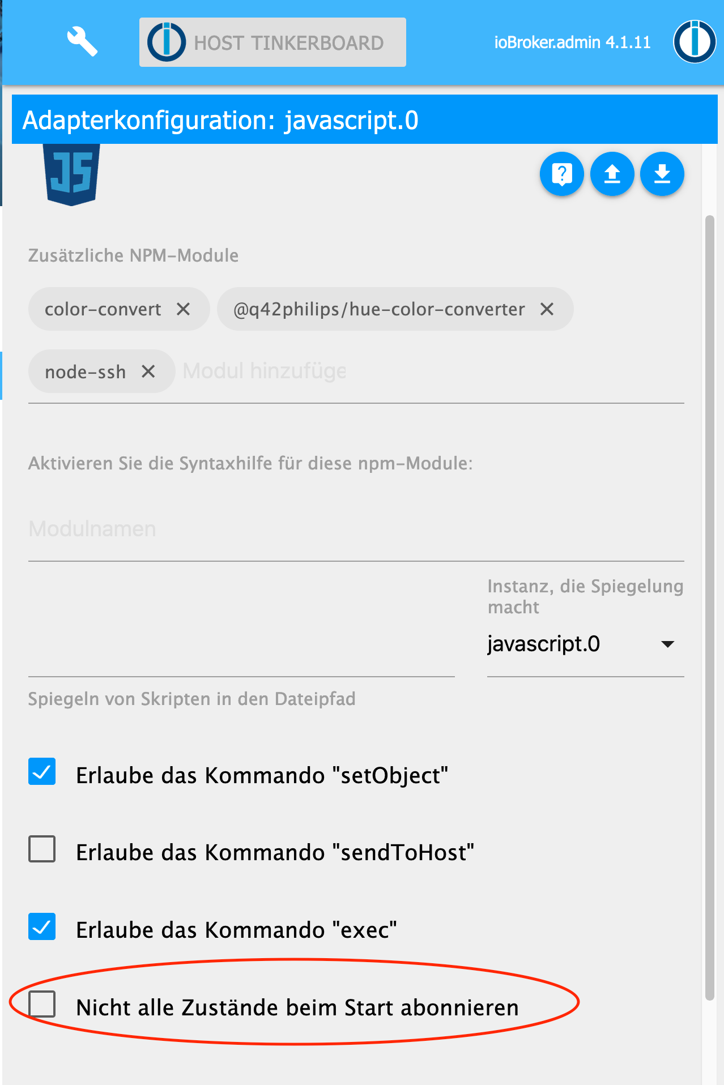Click the wrench settings icon
724x1085 pixels.
tap(82, 42)
